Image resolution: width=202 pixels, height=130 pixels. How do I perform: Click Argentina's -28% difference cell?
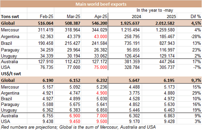[x=196, y=37]
